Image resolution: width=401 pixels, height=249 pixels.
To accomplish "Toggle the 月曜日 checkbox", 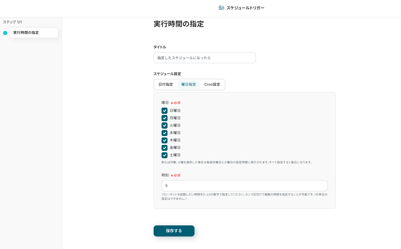I will tap(164, 118).
